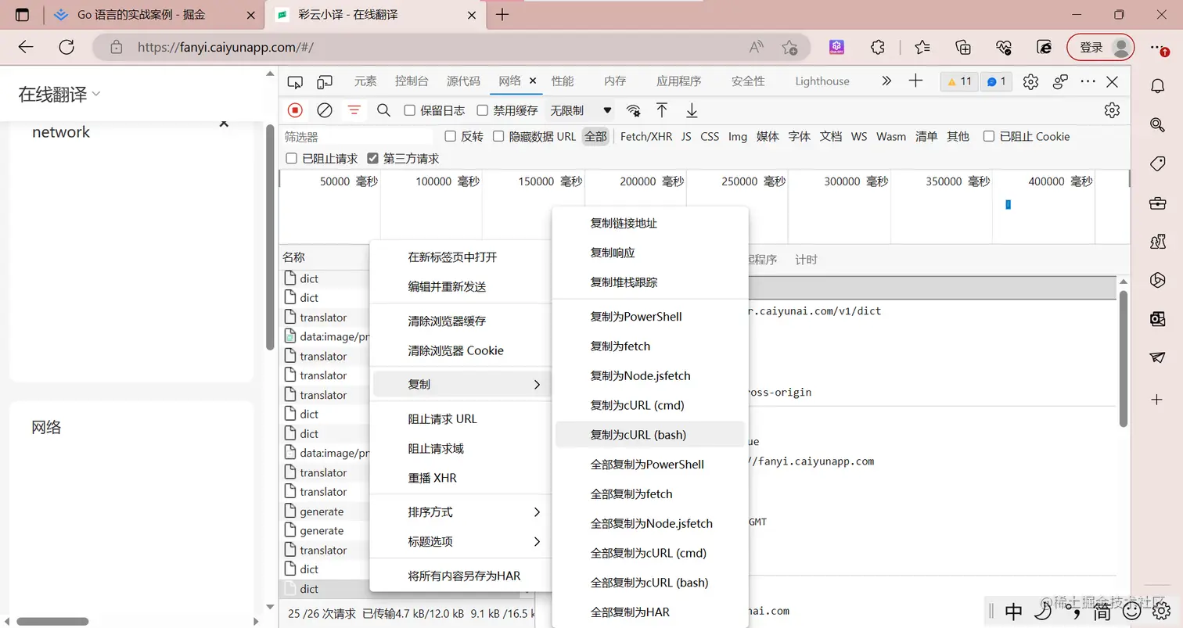Click the address bar URL
Screen dimensions: 1183x628
point(225,47)
